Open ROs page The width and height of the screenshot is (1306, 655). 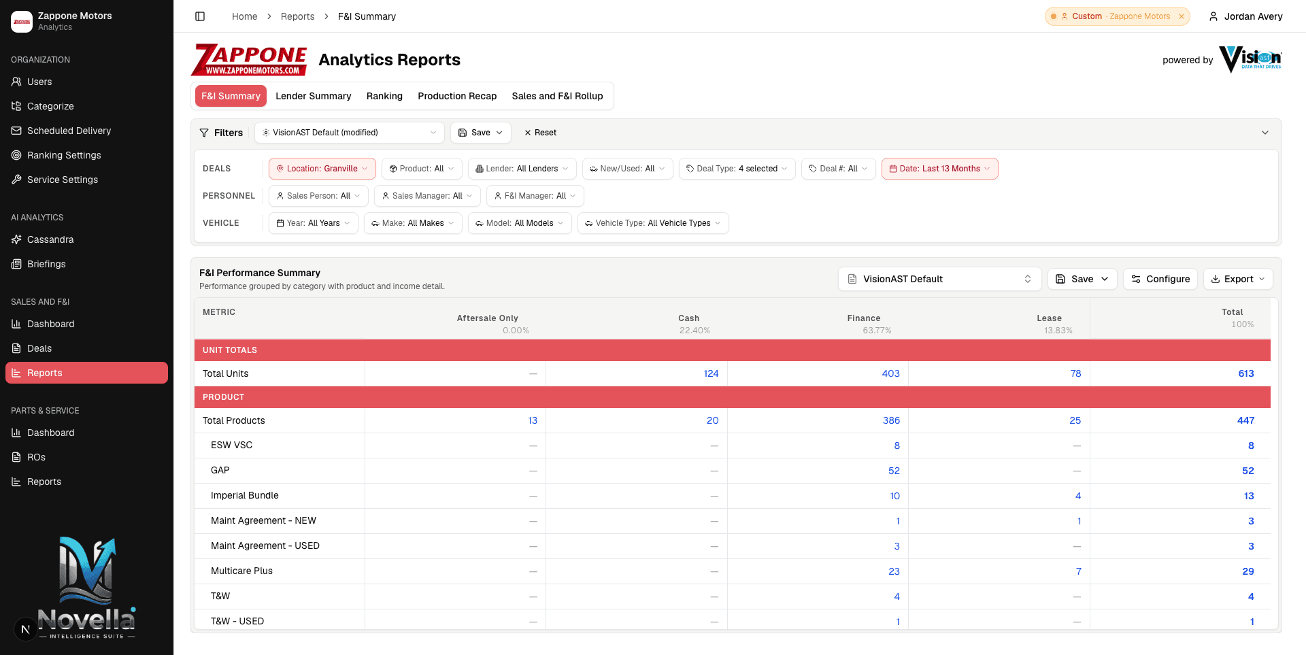click(86, 457)
